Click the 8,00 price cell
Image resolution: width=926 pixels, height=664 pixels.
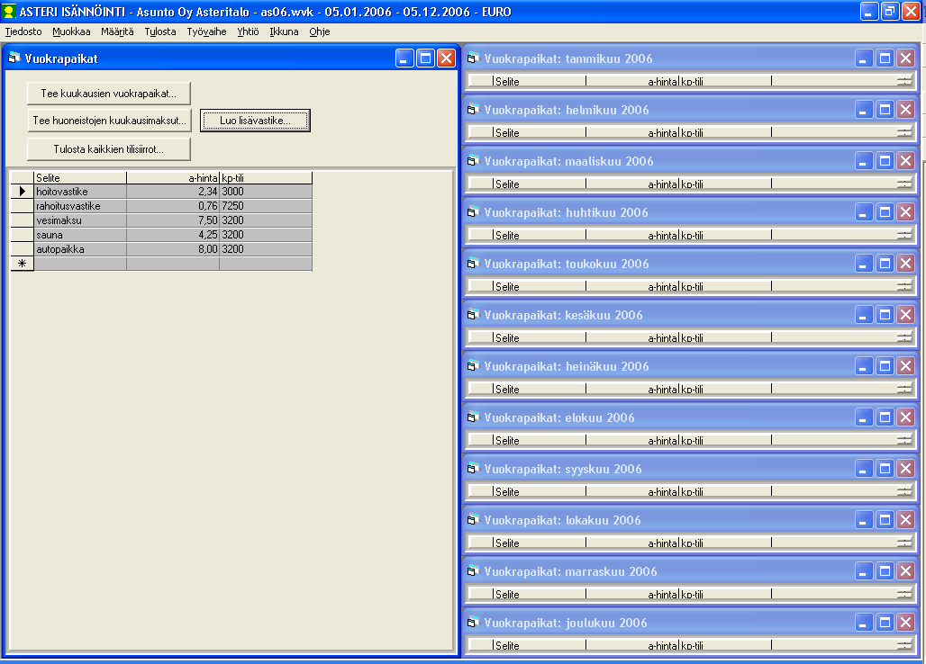173,249
